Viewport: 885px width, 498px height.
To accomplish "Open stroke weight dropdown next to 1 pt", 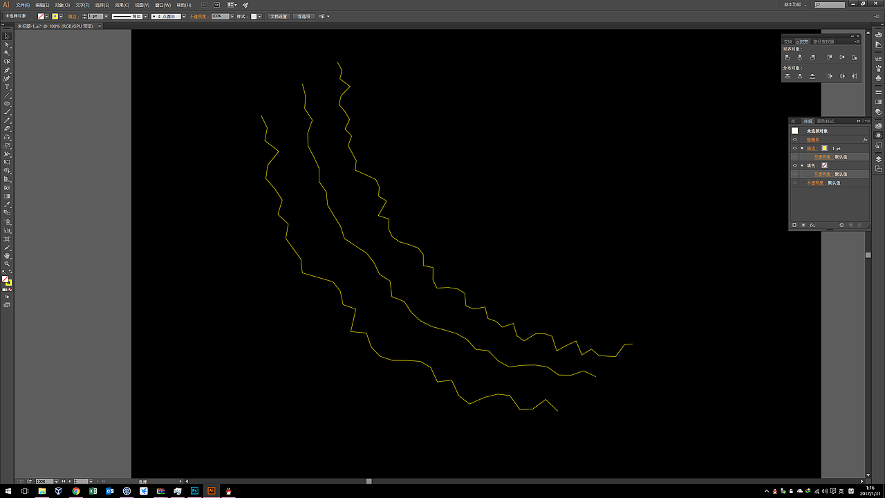I will click(x=106, y=16).
